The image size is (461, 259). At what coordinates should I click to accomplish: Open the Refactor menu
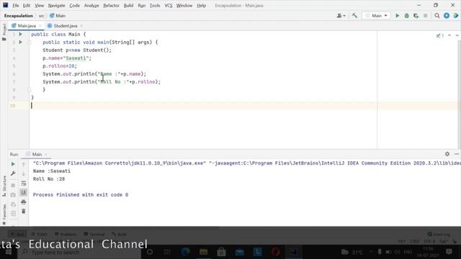click(x=111, y=6)
